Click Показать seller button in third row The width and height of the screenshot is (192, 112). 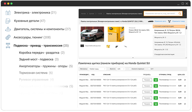pos(147,92)
